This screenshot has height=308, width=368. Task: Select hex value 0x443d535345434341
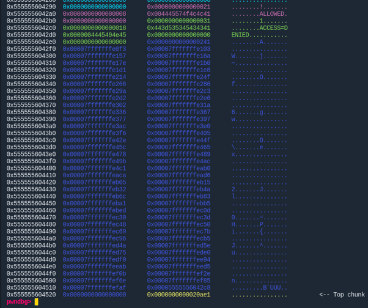(x=178, y=28)
